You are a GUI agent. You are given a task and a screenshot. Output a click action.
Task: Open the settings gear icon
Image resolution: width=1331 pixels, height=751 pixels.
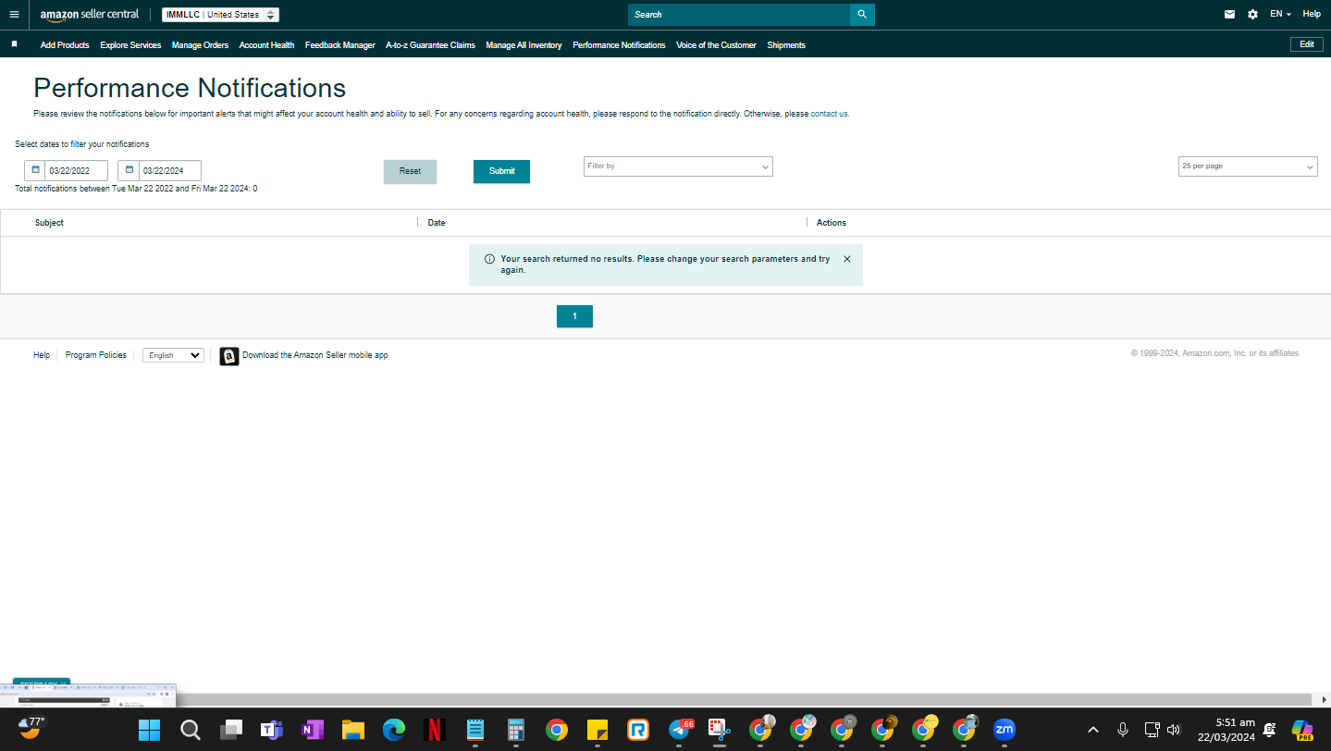(x=1252, y=15)
